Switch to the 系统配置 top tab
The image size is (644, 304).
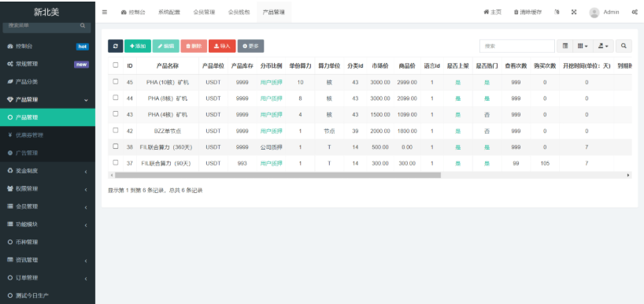click(168, 13)
